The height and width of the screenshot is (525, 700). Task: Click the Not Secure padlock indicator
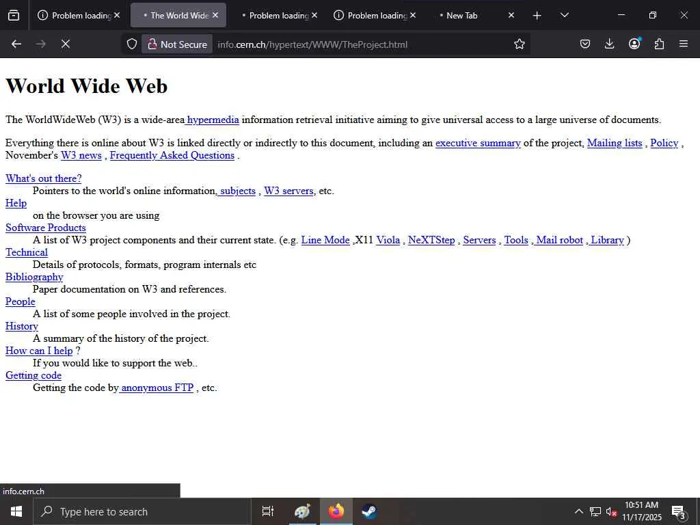[177, 44]
